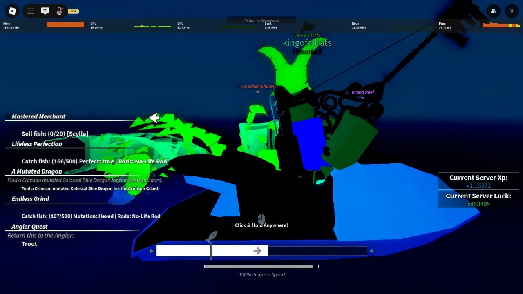The width and height of the screenshot is (523, 294).
Task: Click the ping history graph
Action: [x=501, y=25]
